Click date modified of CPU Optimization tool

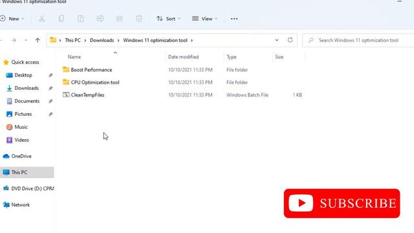pos(190,82)
